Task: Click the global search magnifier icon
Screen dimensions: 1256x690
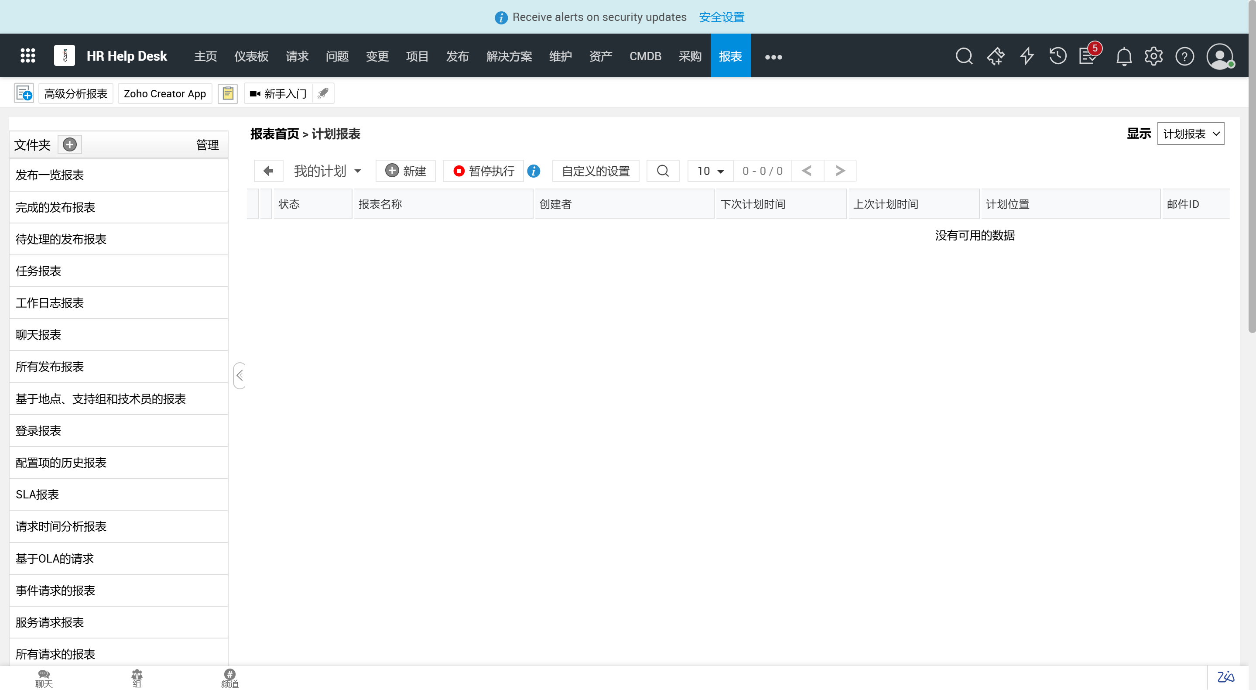Action: pos(963,56)
